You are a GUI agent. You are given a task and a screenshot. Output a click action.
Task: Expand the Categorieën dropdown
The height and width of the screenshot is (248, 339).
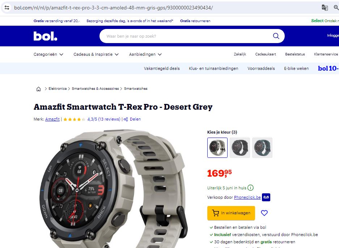coord(48,54)
